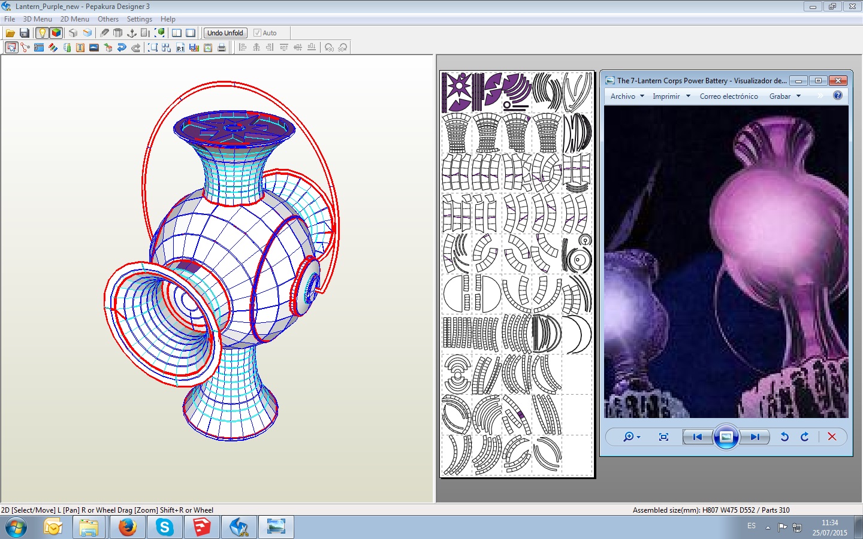Select the orange T text input tool
Screen dimensions: 863x539
[x=80, y=47]
